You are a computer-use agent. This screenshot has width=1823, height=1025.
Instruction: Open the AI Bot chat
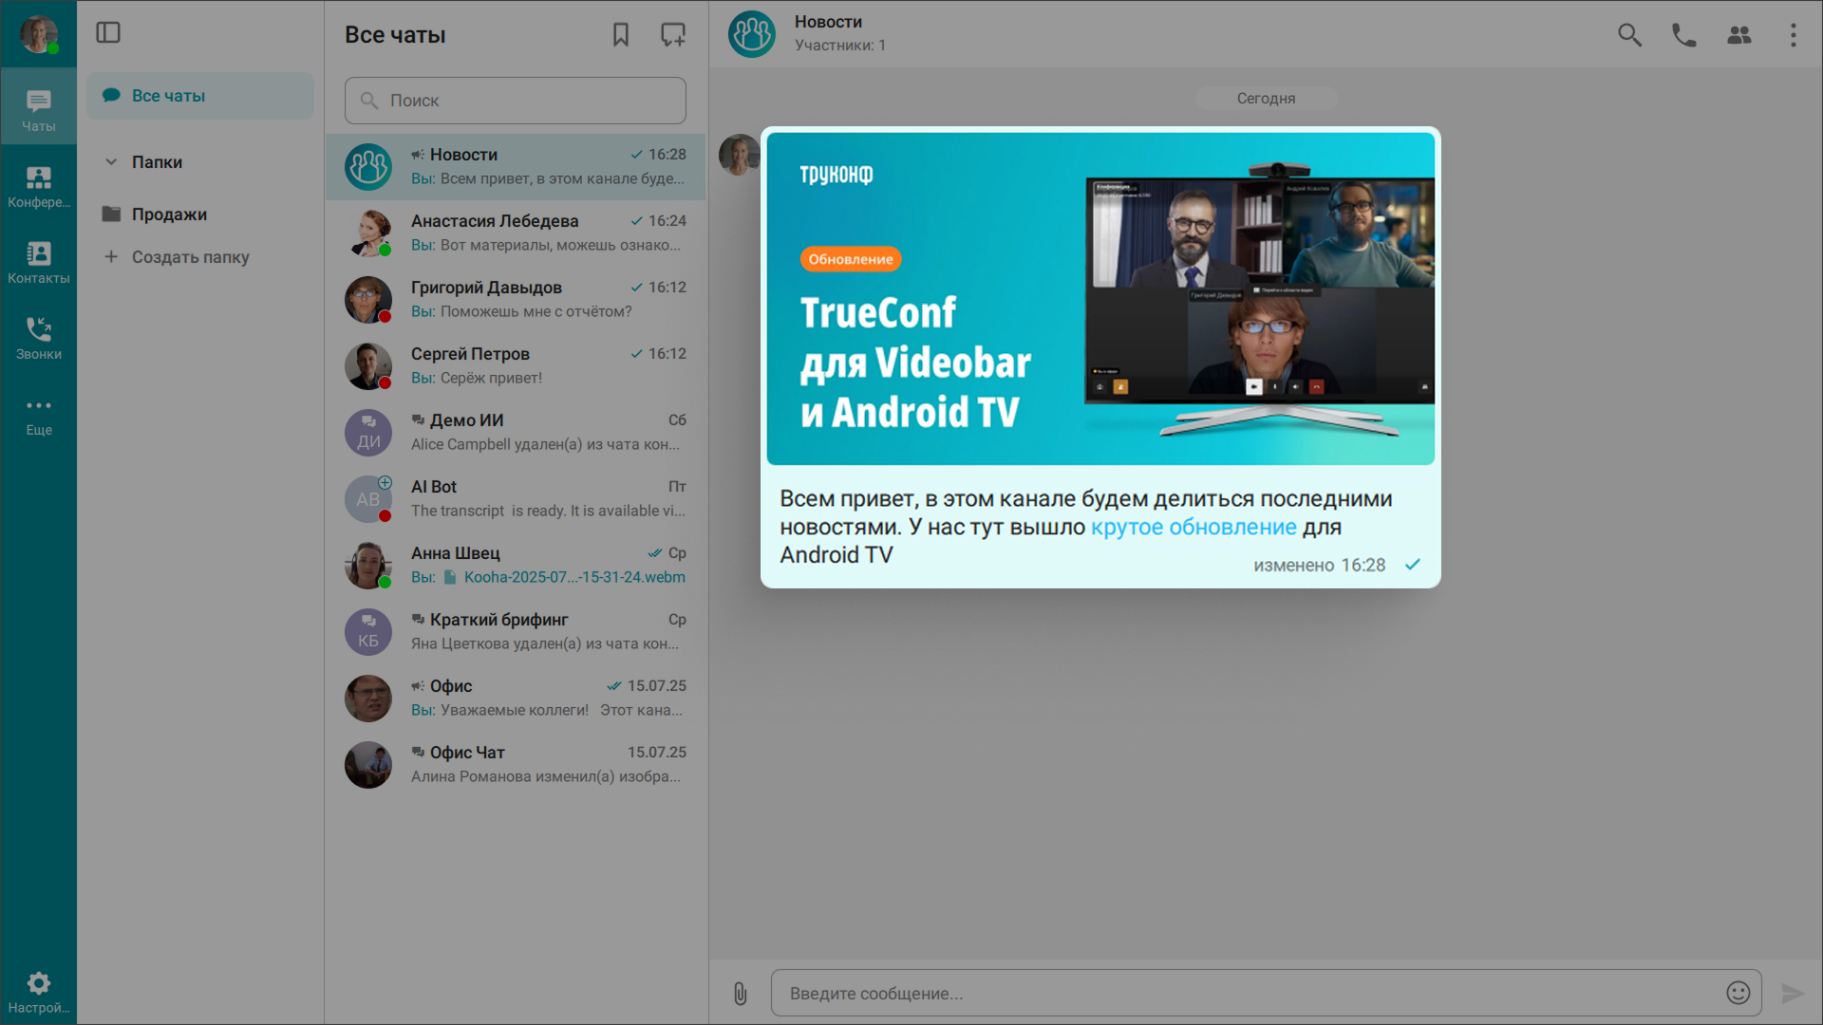(x=516, y=499)
